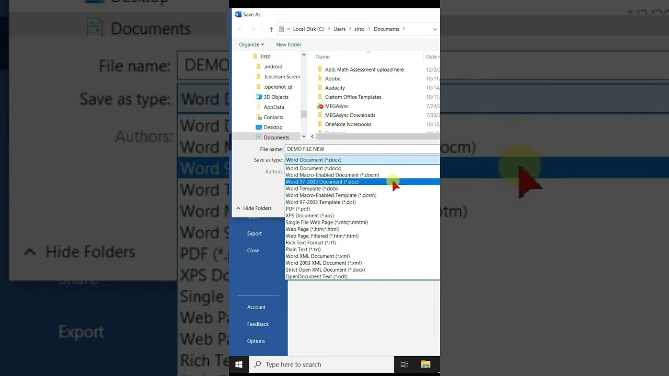
Task: Sort files by the Name column header
Action: [x=322, y=56]
